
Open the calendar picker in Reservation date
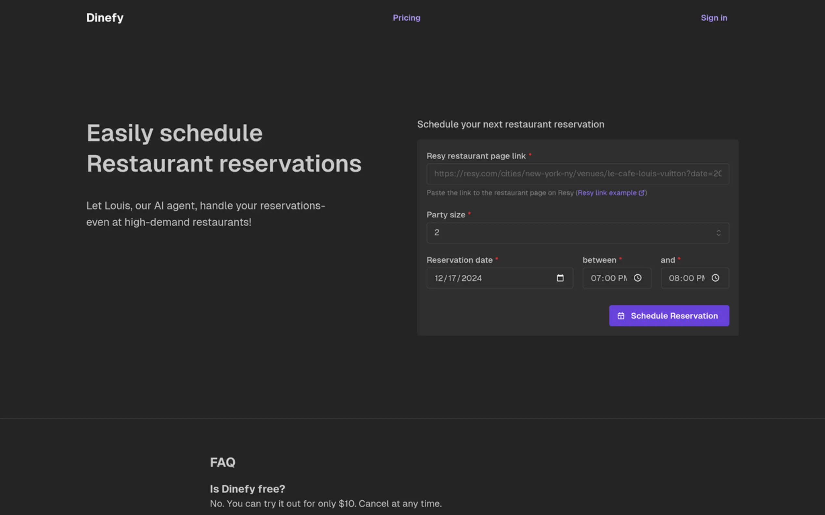560,278
